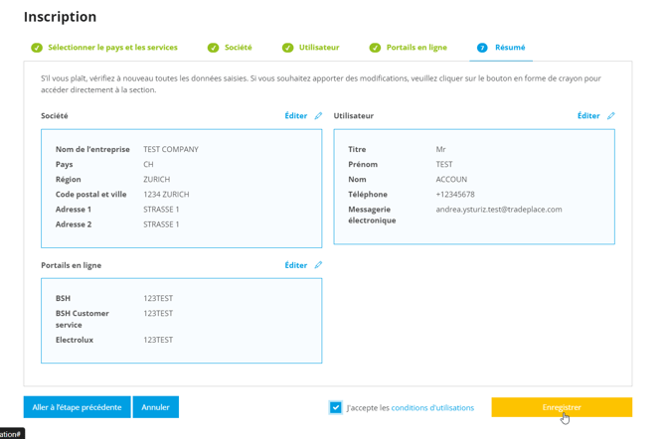Click 'Aller à l'étape précédente' button
Viewport: 666px width, 439px height.
[x=77, y=407]
